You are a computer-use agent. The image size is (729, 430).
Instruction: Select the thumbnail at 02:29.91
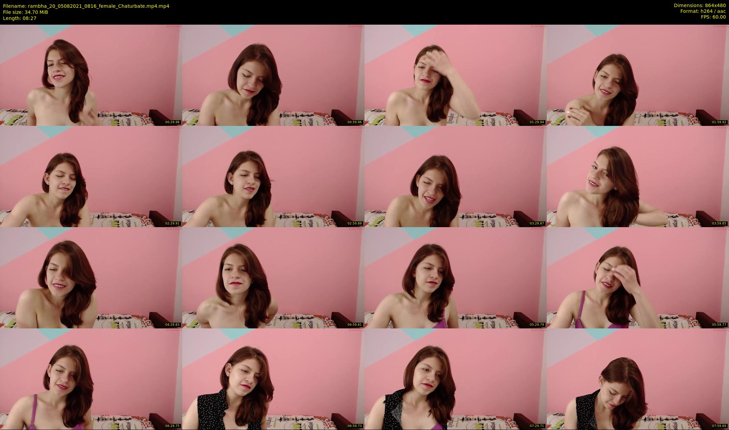pos(91,176)
